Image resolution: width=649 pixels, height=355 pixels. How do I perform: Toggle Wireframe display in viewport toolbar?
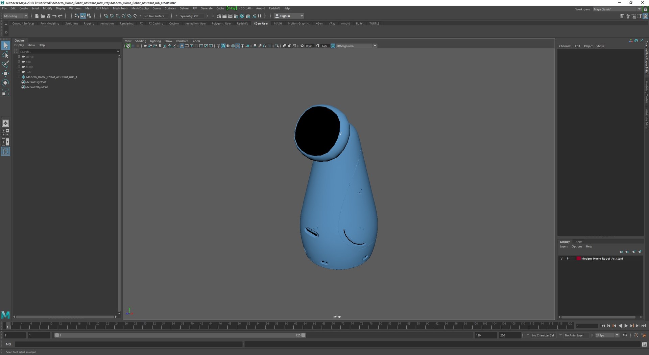218,46
